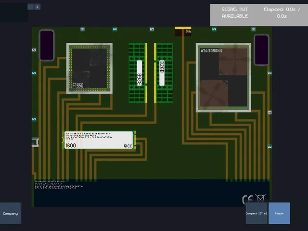
Task: Click the dark panel in the top-left corner
Action: 13,13
